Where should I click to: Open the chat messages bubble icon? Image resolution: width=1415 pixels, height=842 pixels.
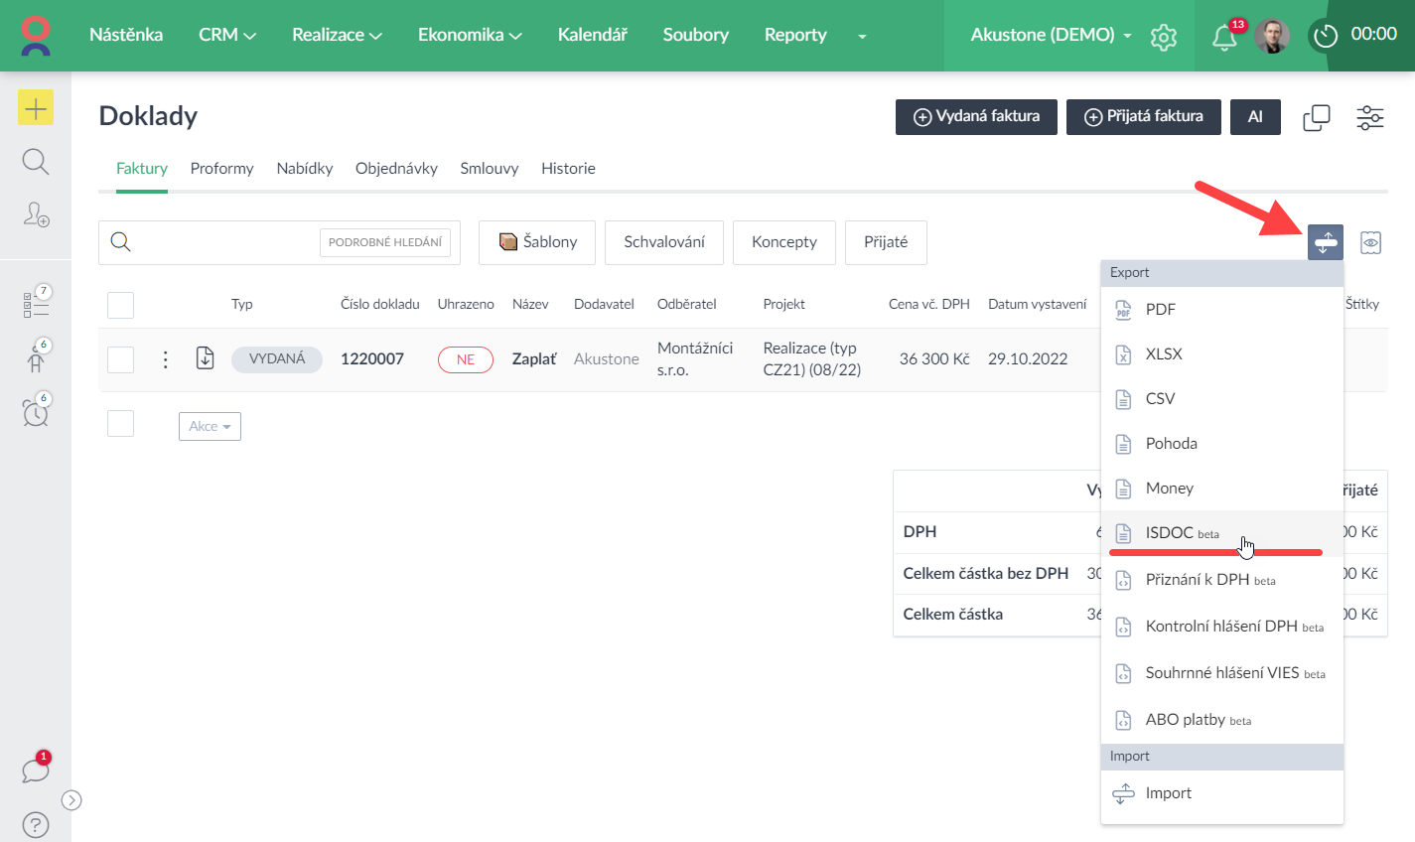(36, 771)
